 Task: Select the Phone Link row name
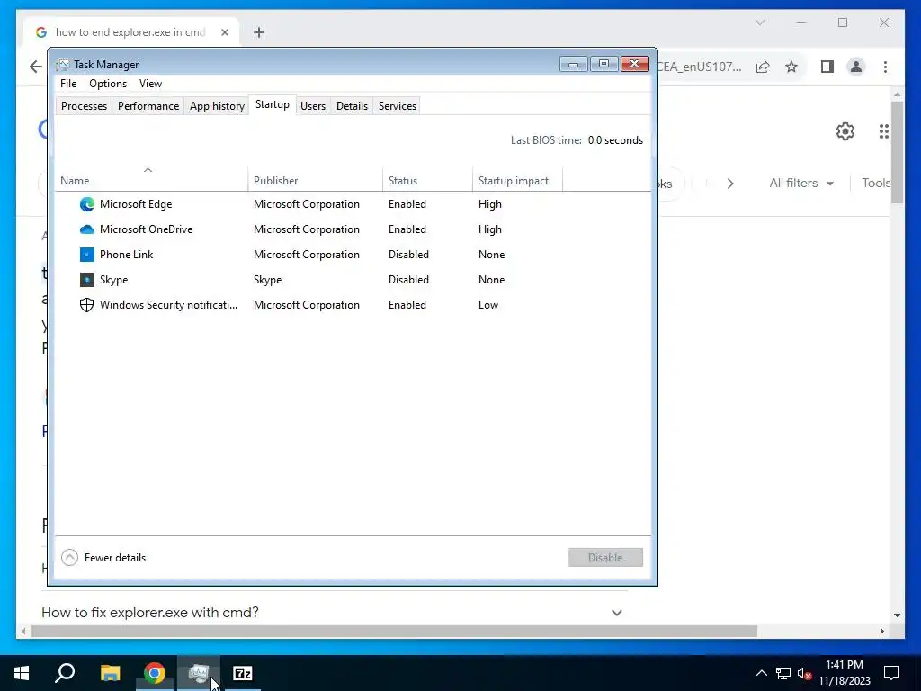[x=126, y=255]
